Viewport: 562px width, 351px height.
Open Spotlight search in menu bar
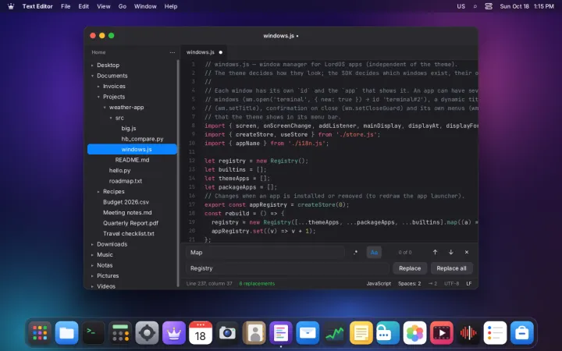475,6
